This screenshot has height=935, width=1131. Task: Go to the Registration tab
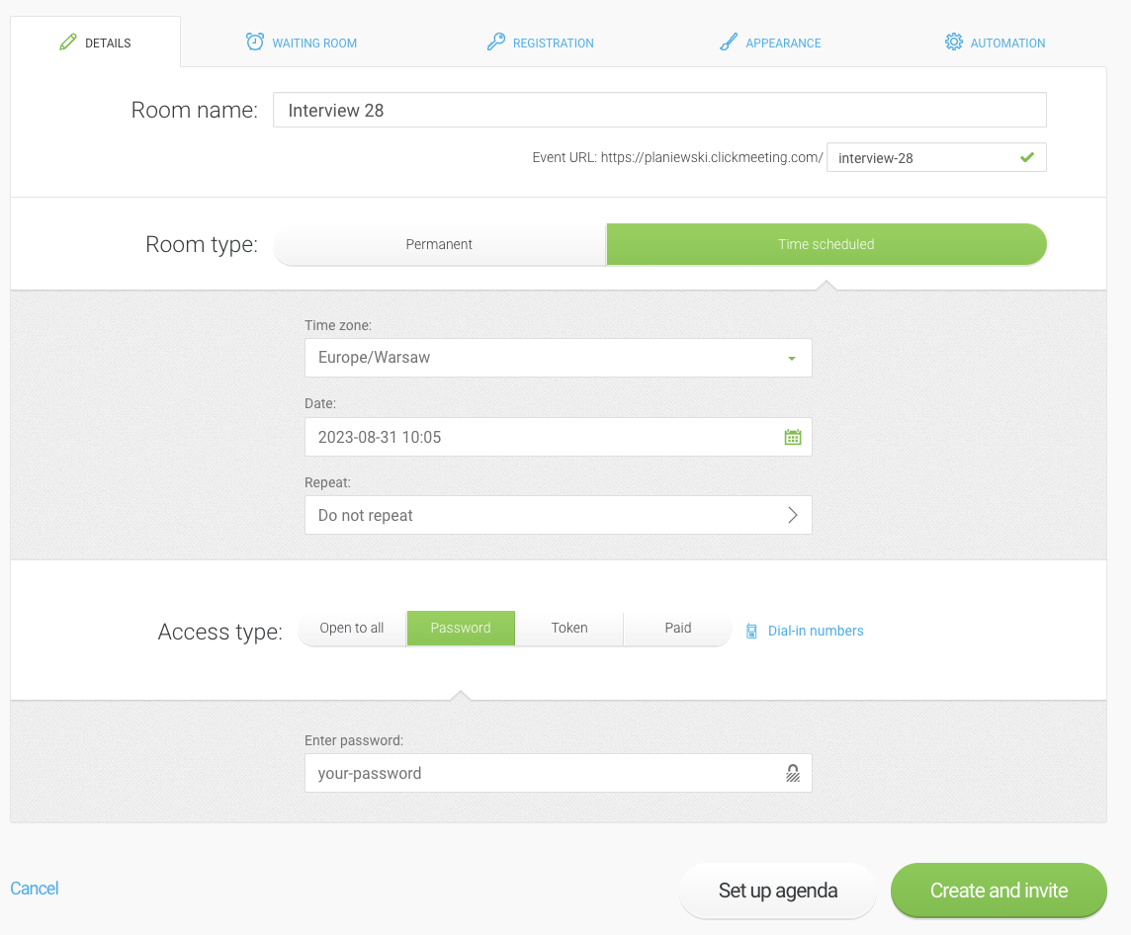pos(540,42)
